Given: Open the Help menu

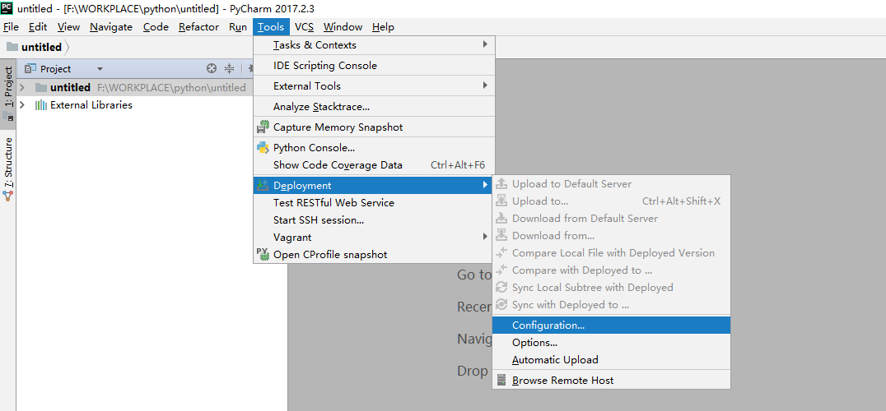Looking at the screenshot, I should click(x=383, y=27).
